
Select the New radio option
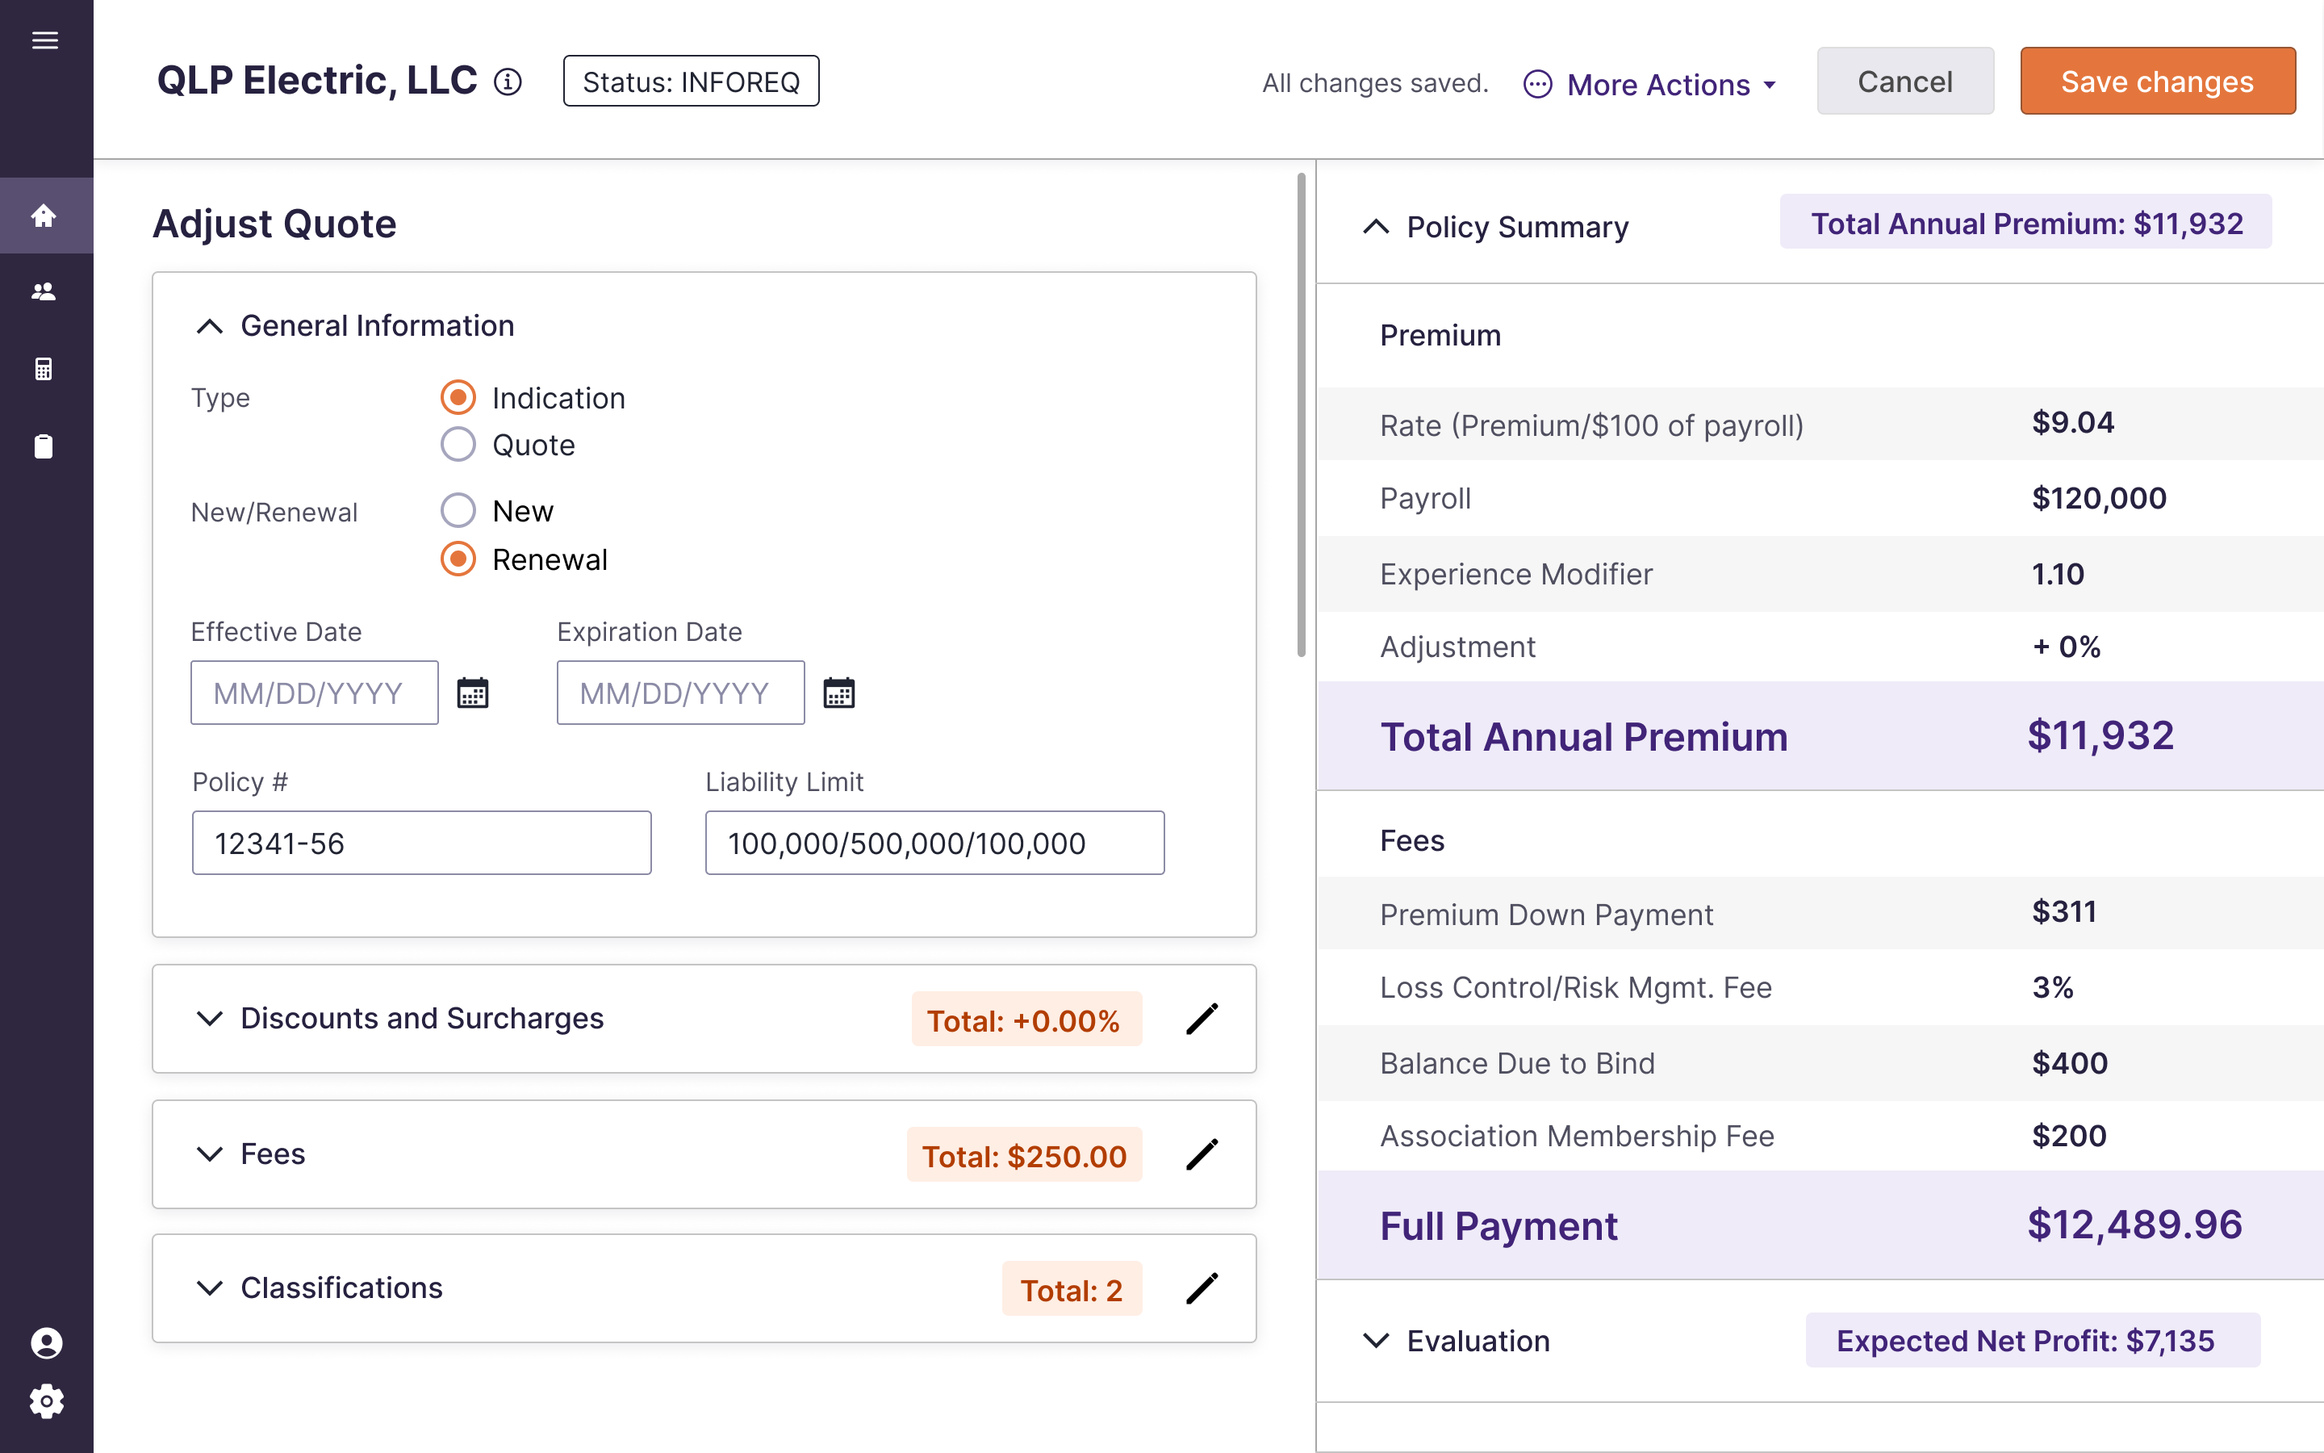point(458,510)
